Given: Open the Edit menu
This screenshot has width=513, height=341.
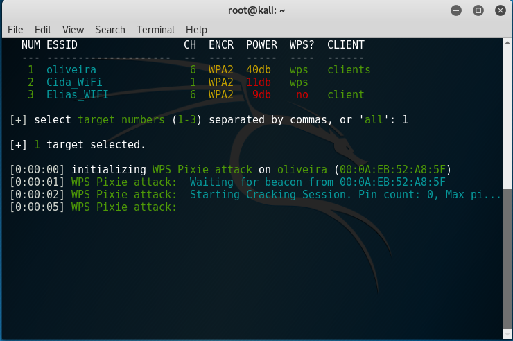Looking at the screenshot, I should pyautogui.click(x=43, y=30).
